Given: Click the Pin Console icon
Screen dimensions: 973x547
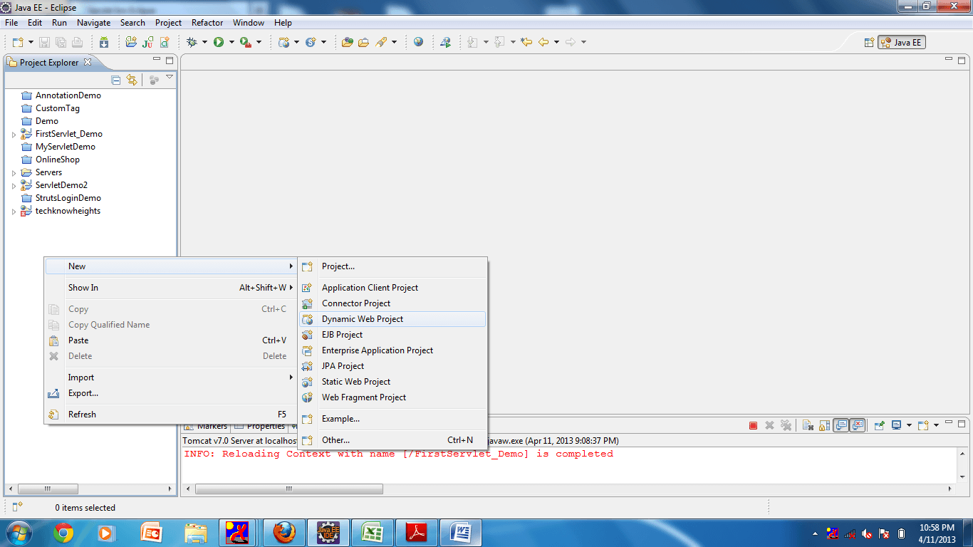Looking at the screenshot, I should [x=880, y=425].
